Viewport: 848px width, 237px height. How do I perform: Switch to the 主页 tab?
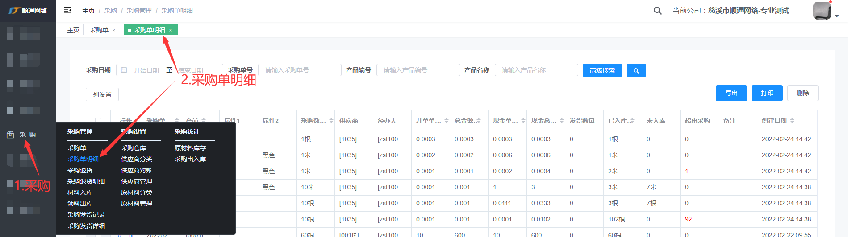coord(73,30)
